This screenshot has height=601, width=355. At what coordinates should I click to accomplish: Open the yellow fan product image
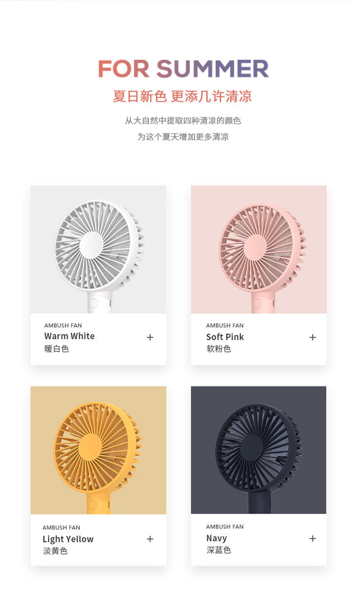click(x=98, y=450)
